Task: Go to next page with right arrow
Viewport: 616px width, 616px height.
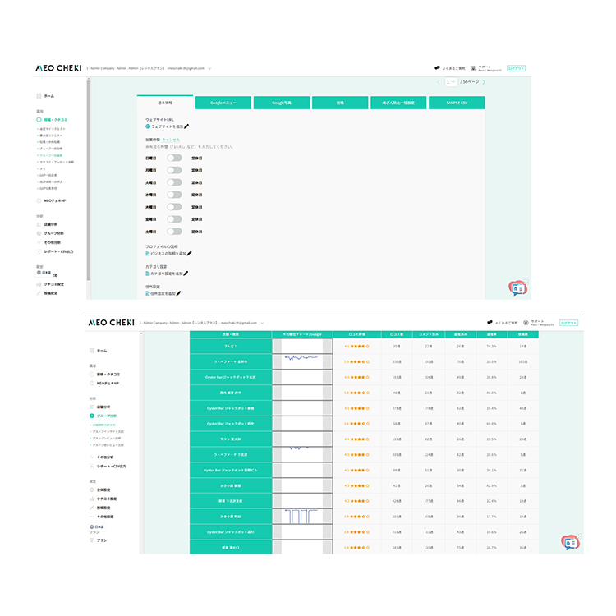Action: click(x=484, y=82)
